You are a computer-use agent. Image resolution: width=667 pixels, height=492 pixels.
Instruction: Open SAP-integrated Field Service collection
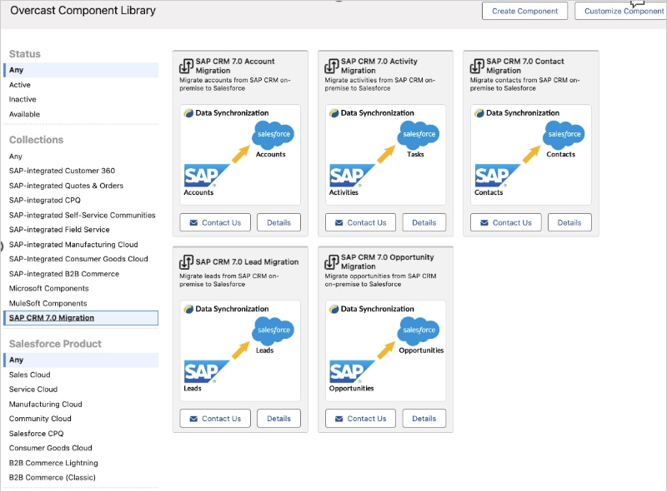click(59, 230)
